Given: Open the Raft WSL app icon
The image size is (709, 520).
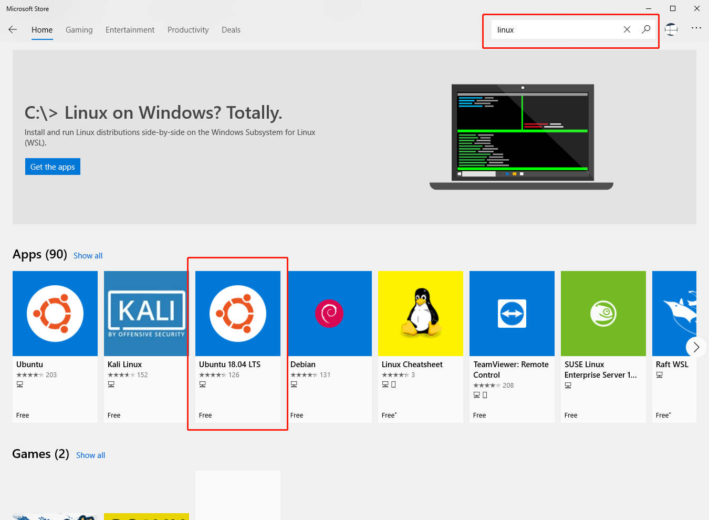Looking at the screenshot, I should pyautogui.click(x=677, y=313).
